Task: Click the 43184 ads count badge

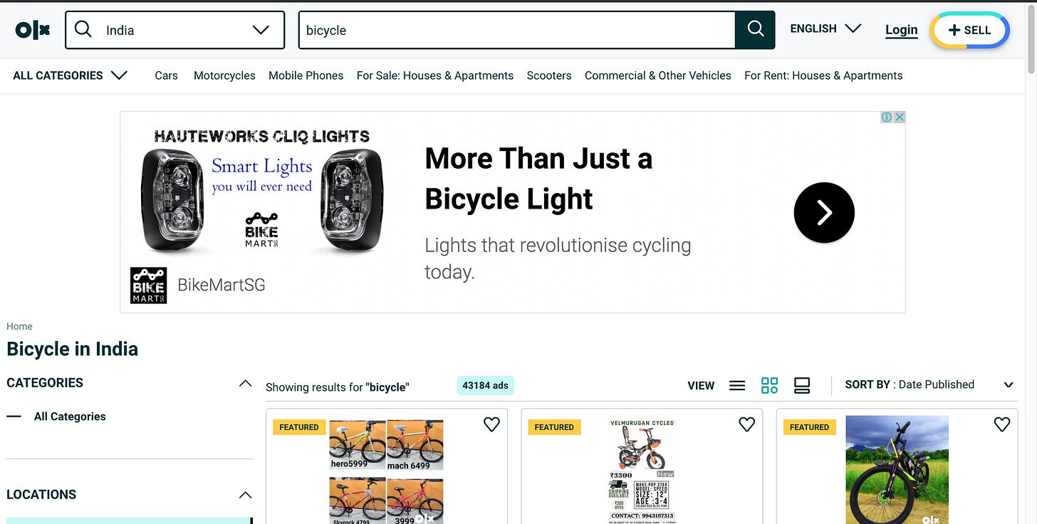Action: 485,385
